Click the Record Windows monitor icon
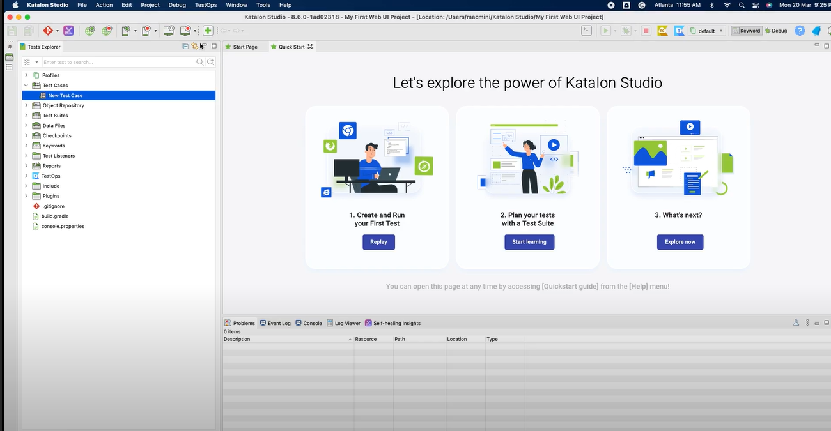Screen dimensions: 831x431 point(186,31)
